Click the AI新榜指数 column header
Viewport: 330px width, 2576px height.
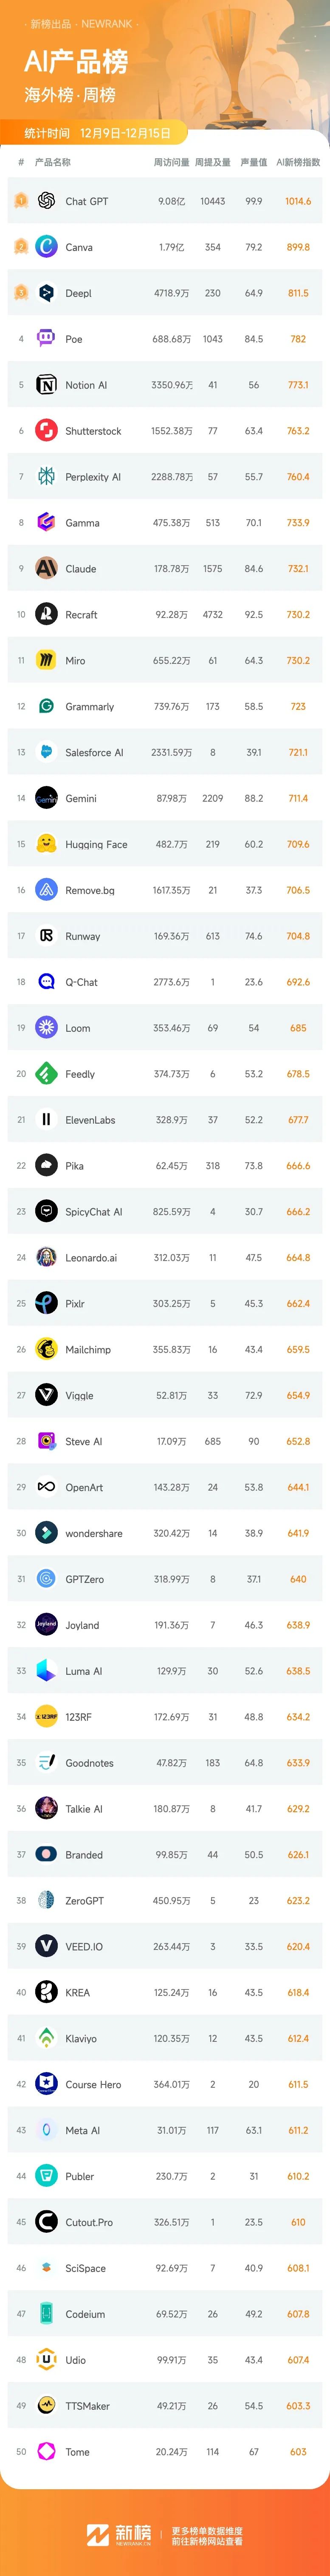tap(298, 162)
